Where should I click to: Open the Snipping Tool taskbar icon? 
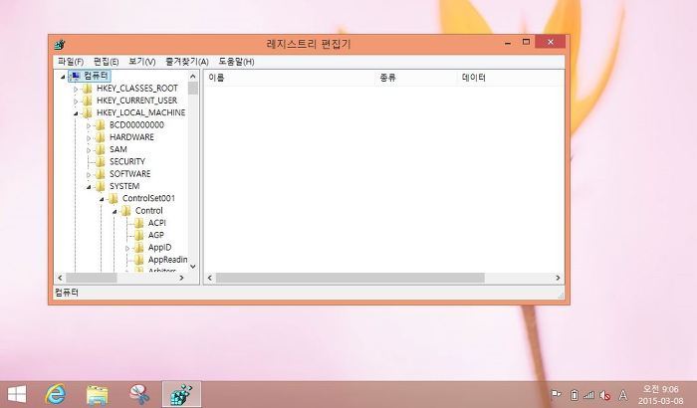[139, 394]
